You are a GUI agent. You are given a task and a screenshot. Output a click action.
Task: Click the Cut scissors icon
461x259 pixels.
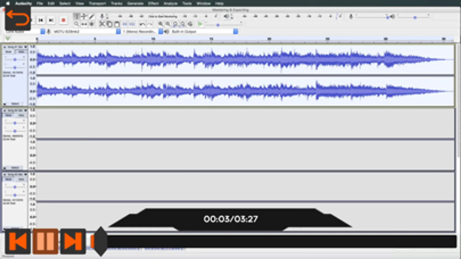tap(102, 24)
